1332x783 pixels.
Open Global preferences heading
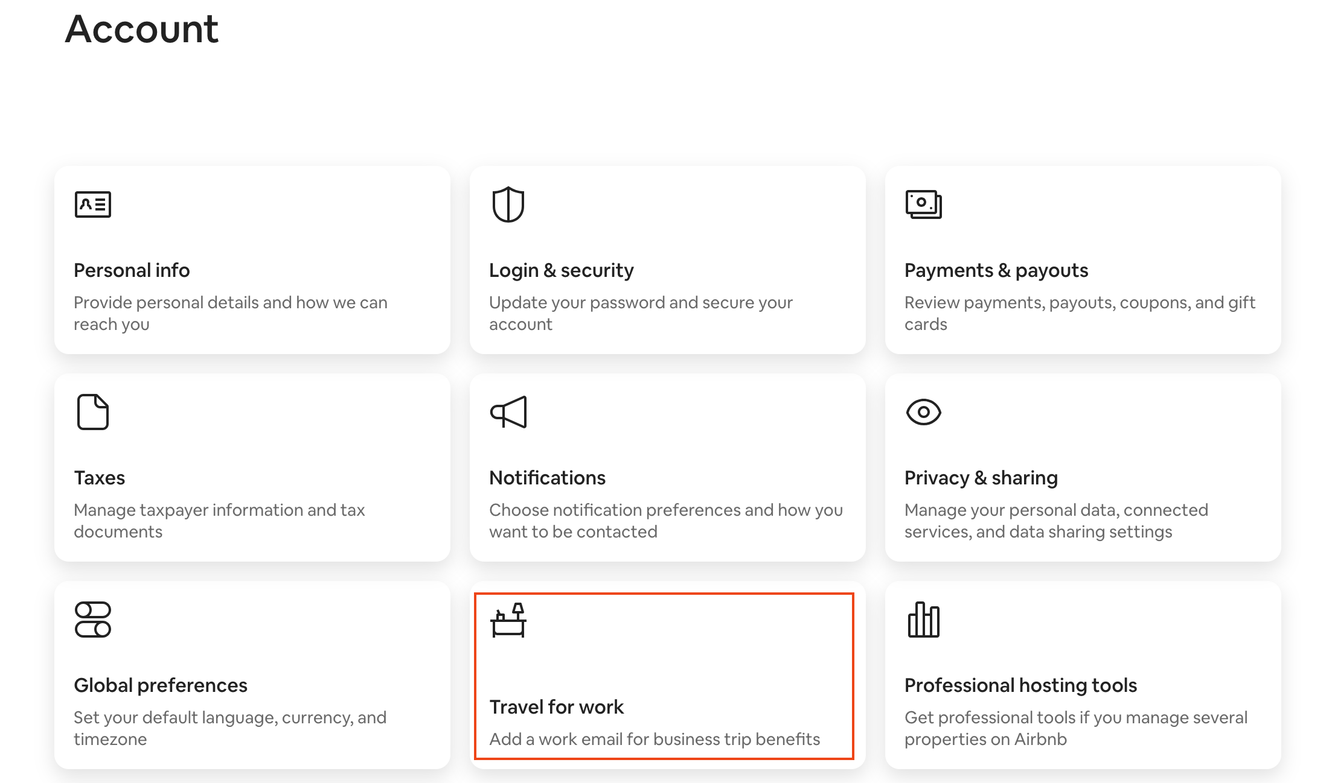(x=161, y=685)
